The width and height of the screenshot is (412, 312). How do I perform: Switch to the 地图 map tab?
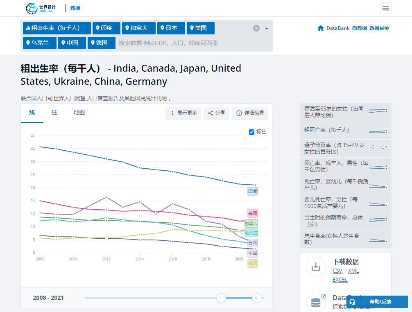coord(79,113)
